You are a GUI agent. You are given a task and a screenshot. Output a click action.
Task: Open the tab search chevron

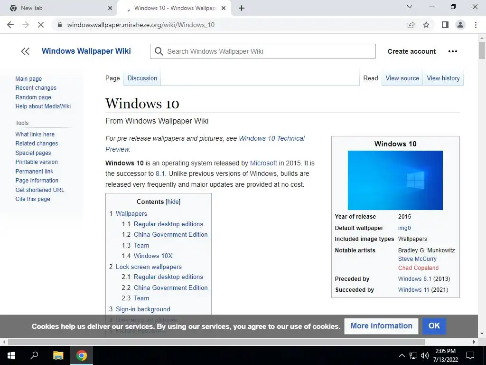tap(410, 7)
